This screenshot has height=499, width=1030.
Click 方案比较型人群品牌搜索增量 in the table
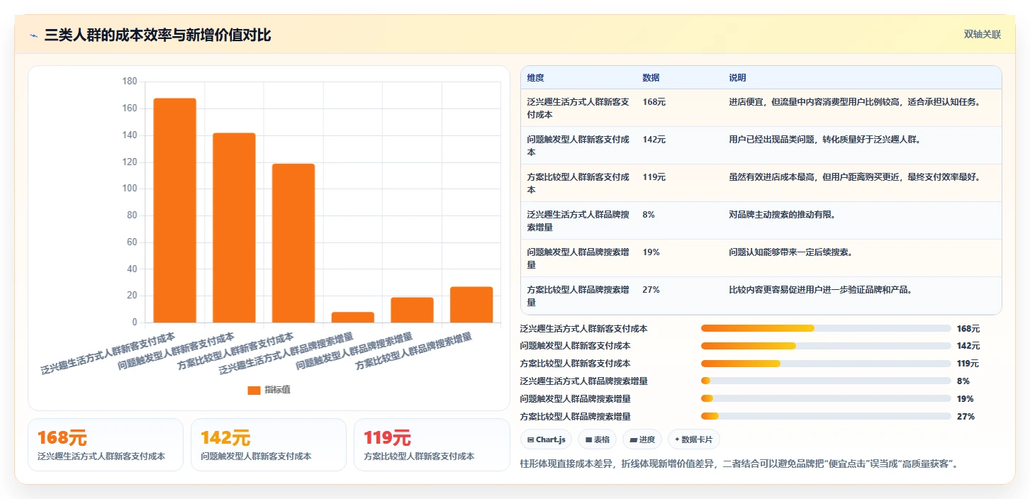pos(578,296)
